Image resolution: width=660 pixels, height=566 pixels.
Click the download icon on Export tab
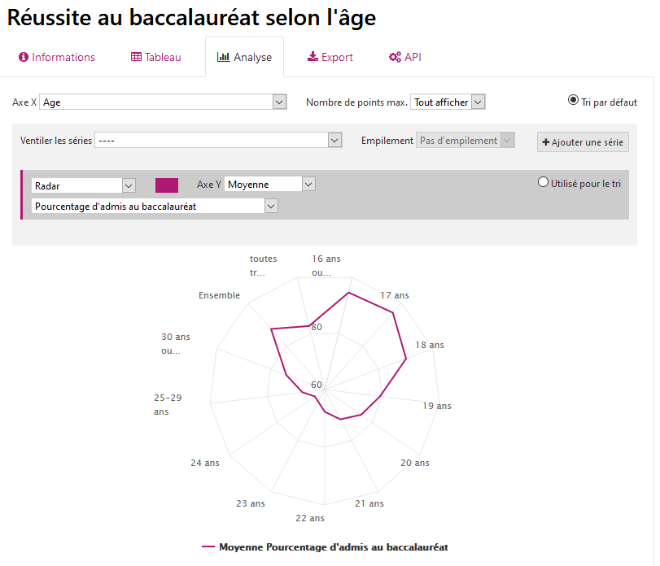[313, 58]
